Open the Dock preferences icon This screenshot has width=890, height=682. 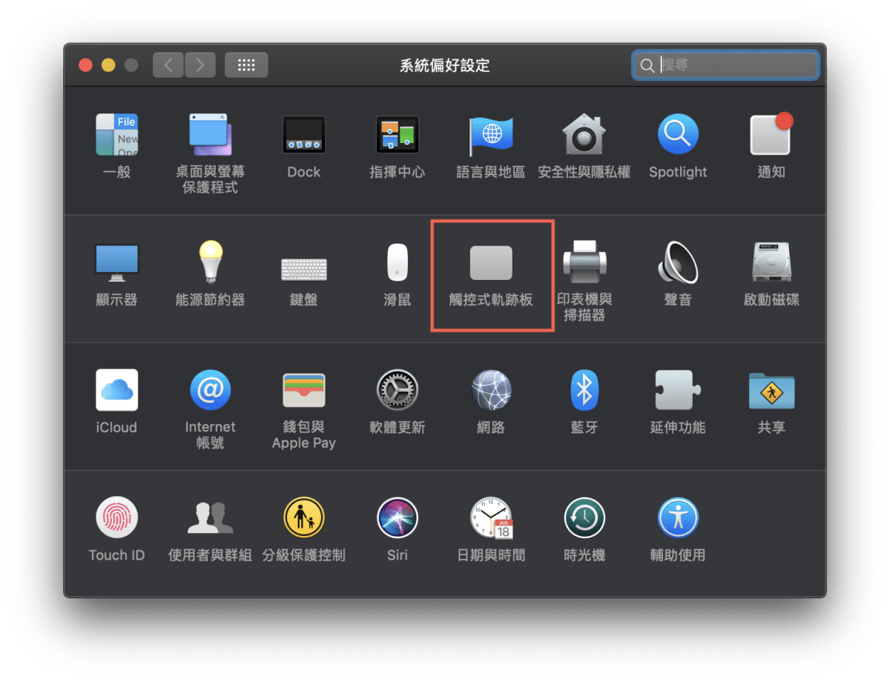click(304, 134)
